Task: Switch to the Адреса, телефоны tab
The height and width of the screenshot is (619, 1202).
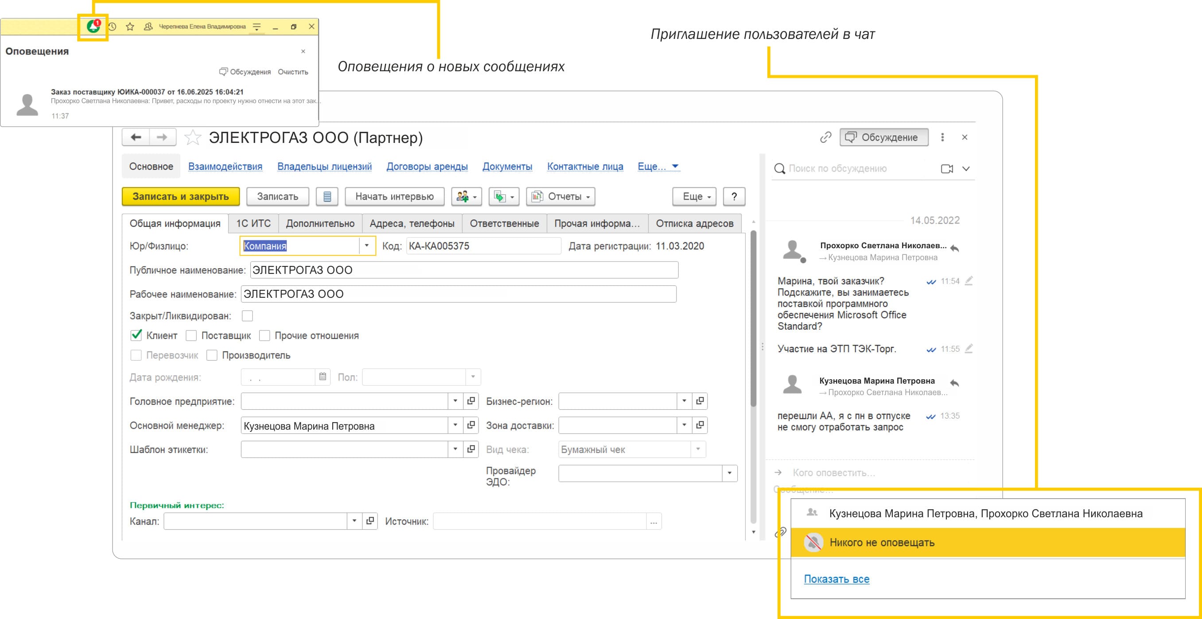Action: click(412, 223)
